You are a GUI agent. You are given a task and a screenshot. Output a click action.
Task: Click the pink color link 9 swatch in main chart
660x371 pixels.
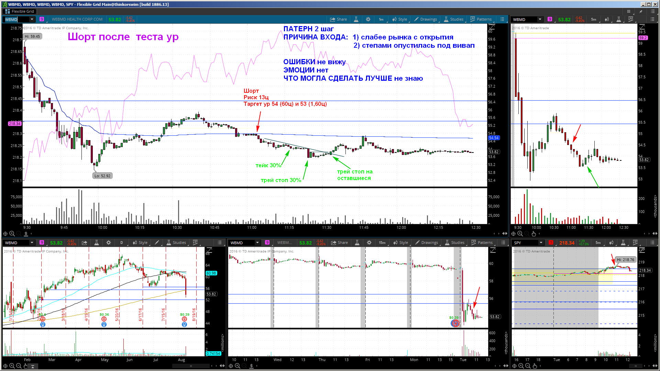(x=42, y=19)
